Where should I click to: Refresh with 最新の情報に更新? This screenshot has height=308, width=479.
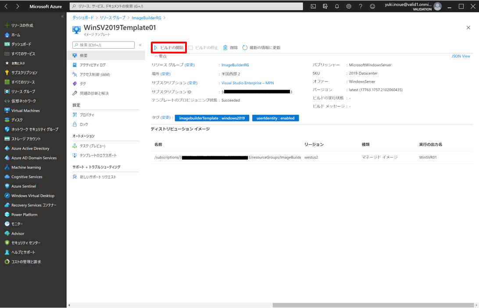261,48
